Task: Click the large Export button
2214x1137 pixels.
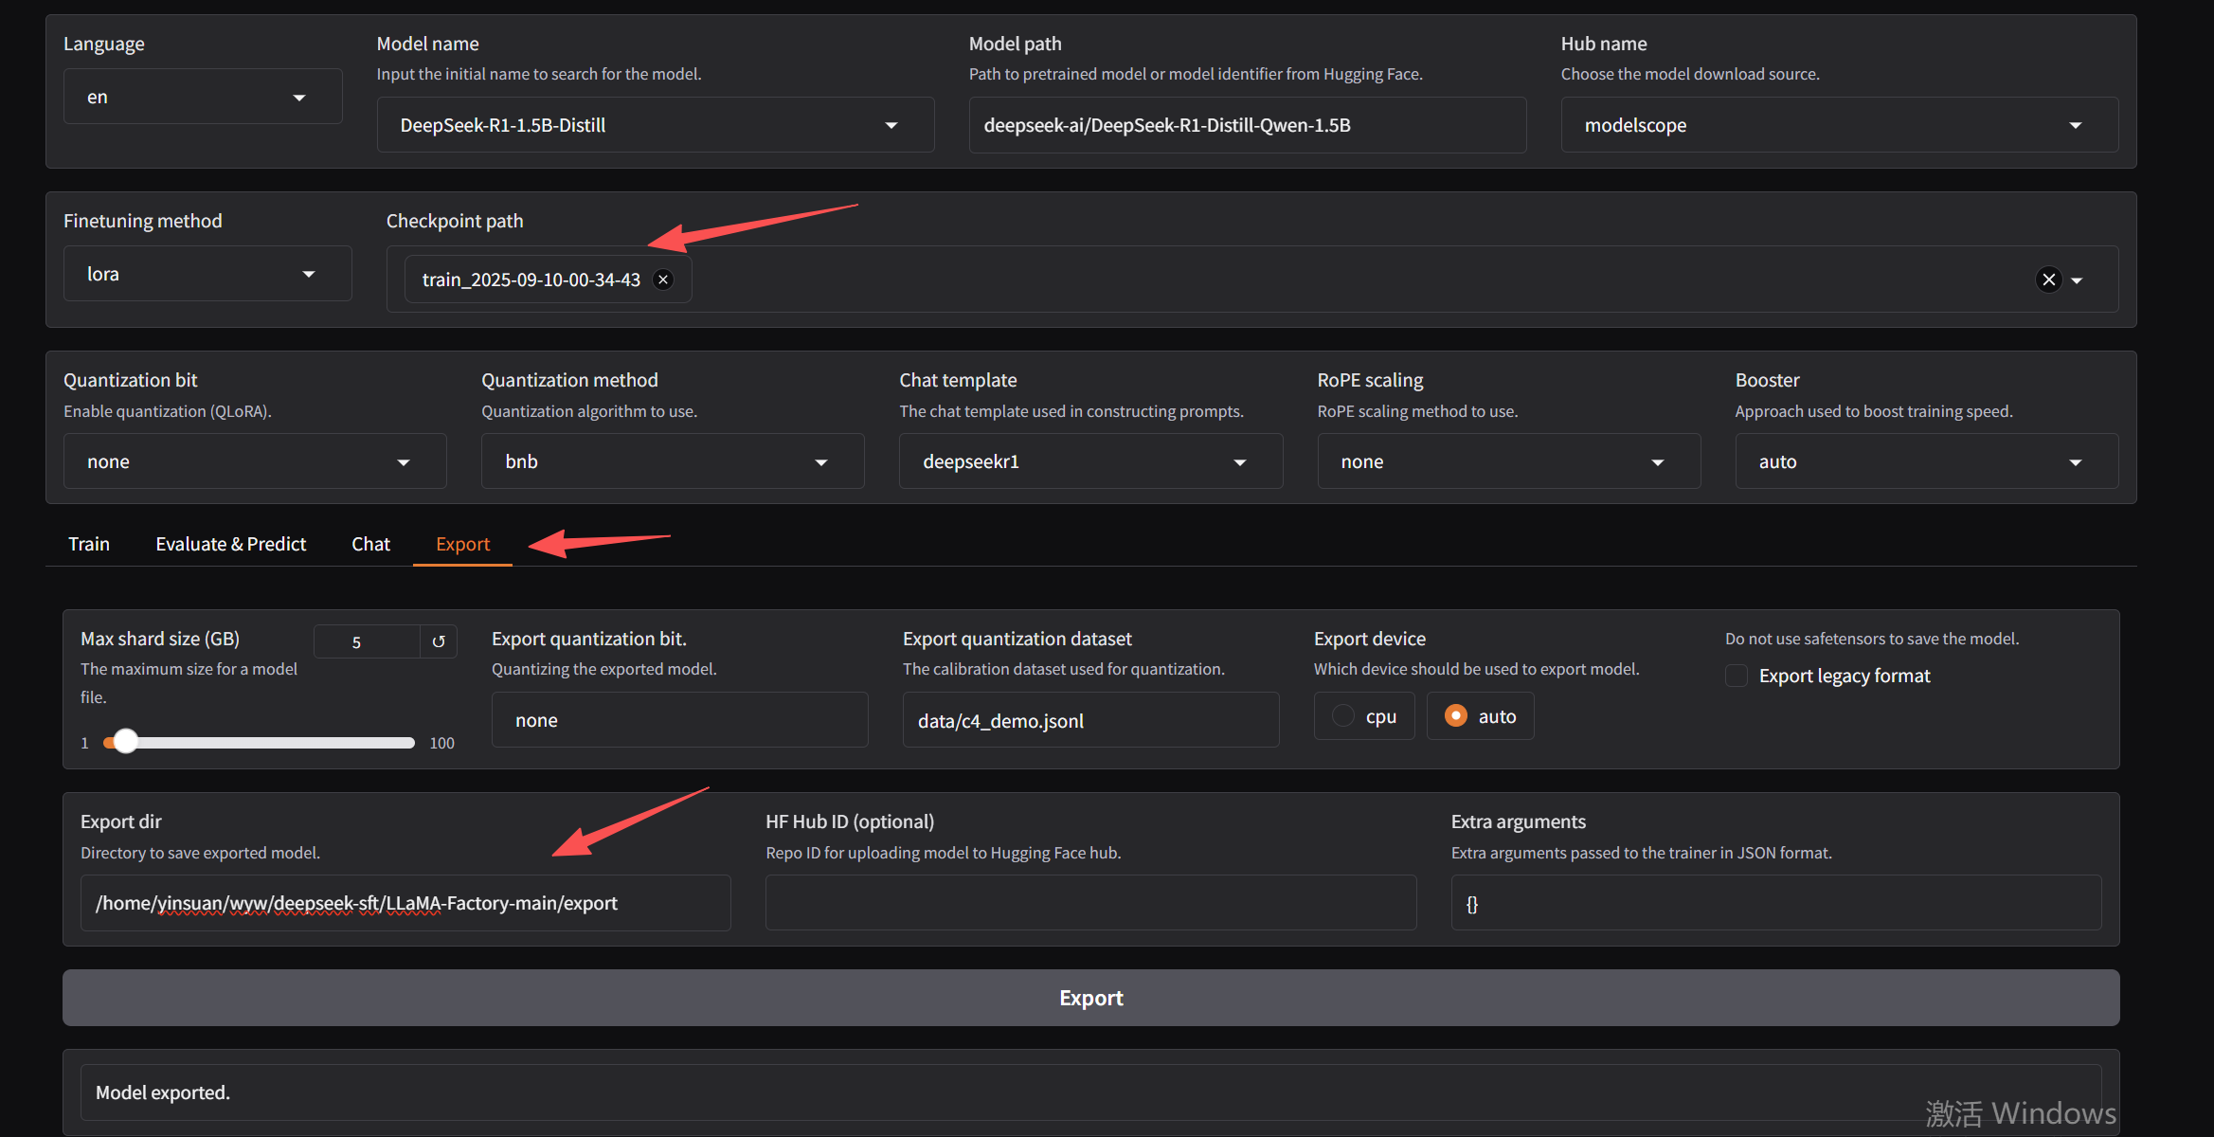Action: [x=1090, y=998]
